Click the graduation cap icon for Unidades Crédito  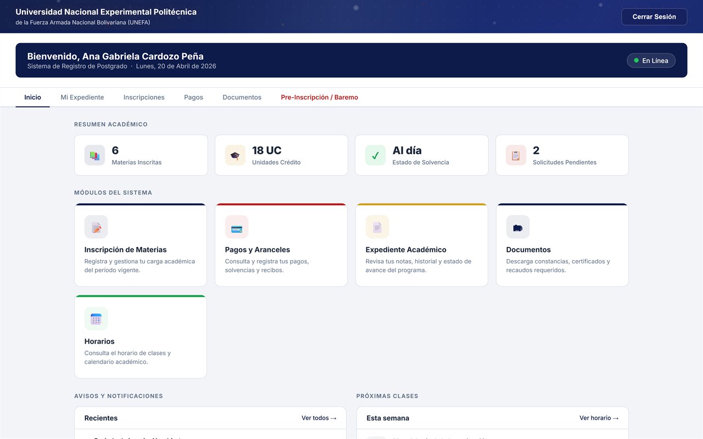tap(235, 155)
